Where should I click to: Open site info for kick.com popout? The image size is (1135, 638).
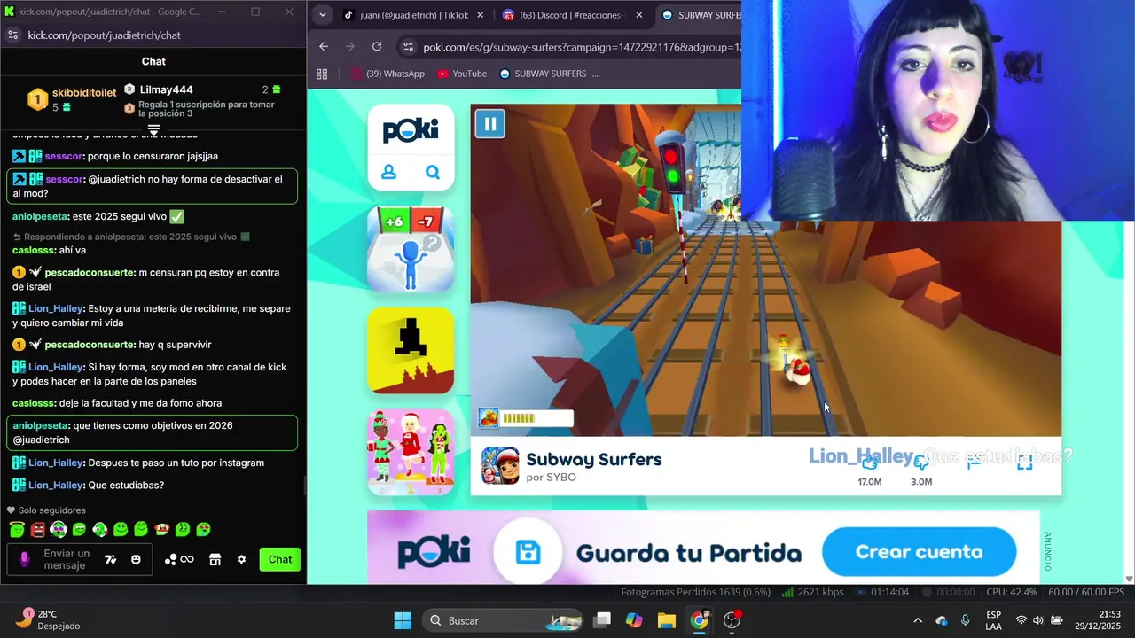pyautogui.click(x=12, y=35)
